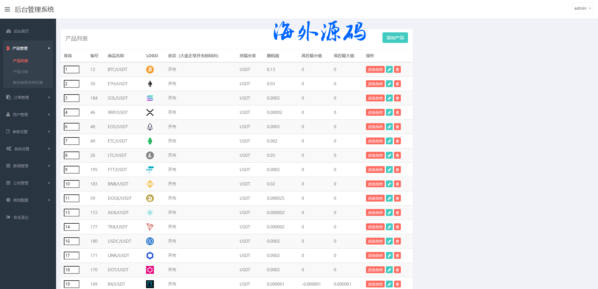Click 安全退出 to log out
Viewport: 598px width, 289px height.
point(21,217)
